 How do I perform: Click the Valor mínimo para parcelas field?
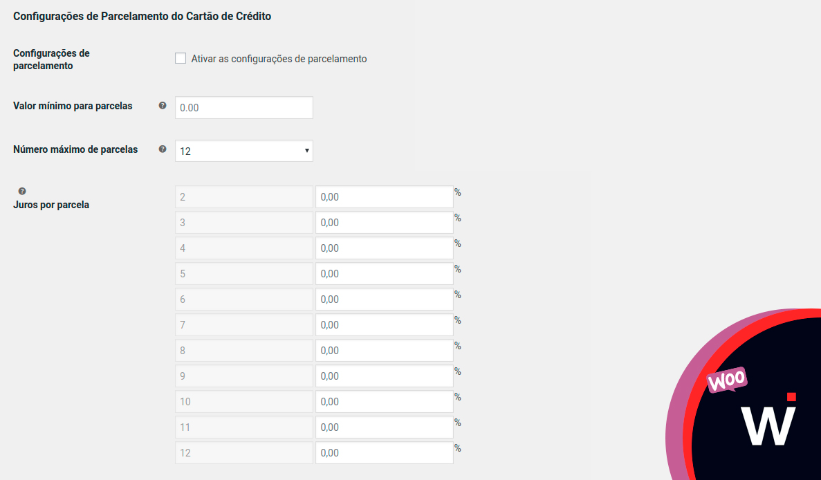244,108
